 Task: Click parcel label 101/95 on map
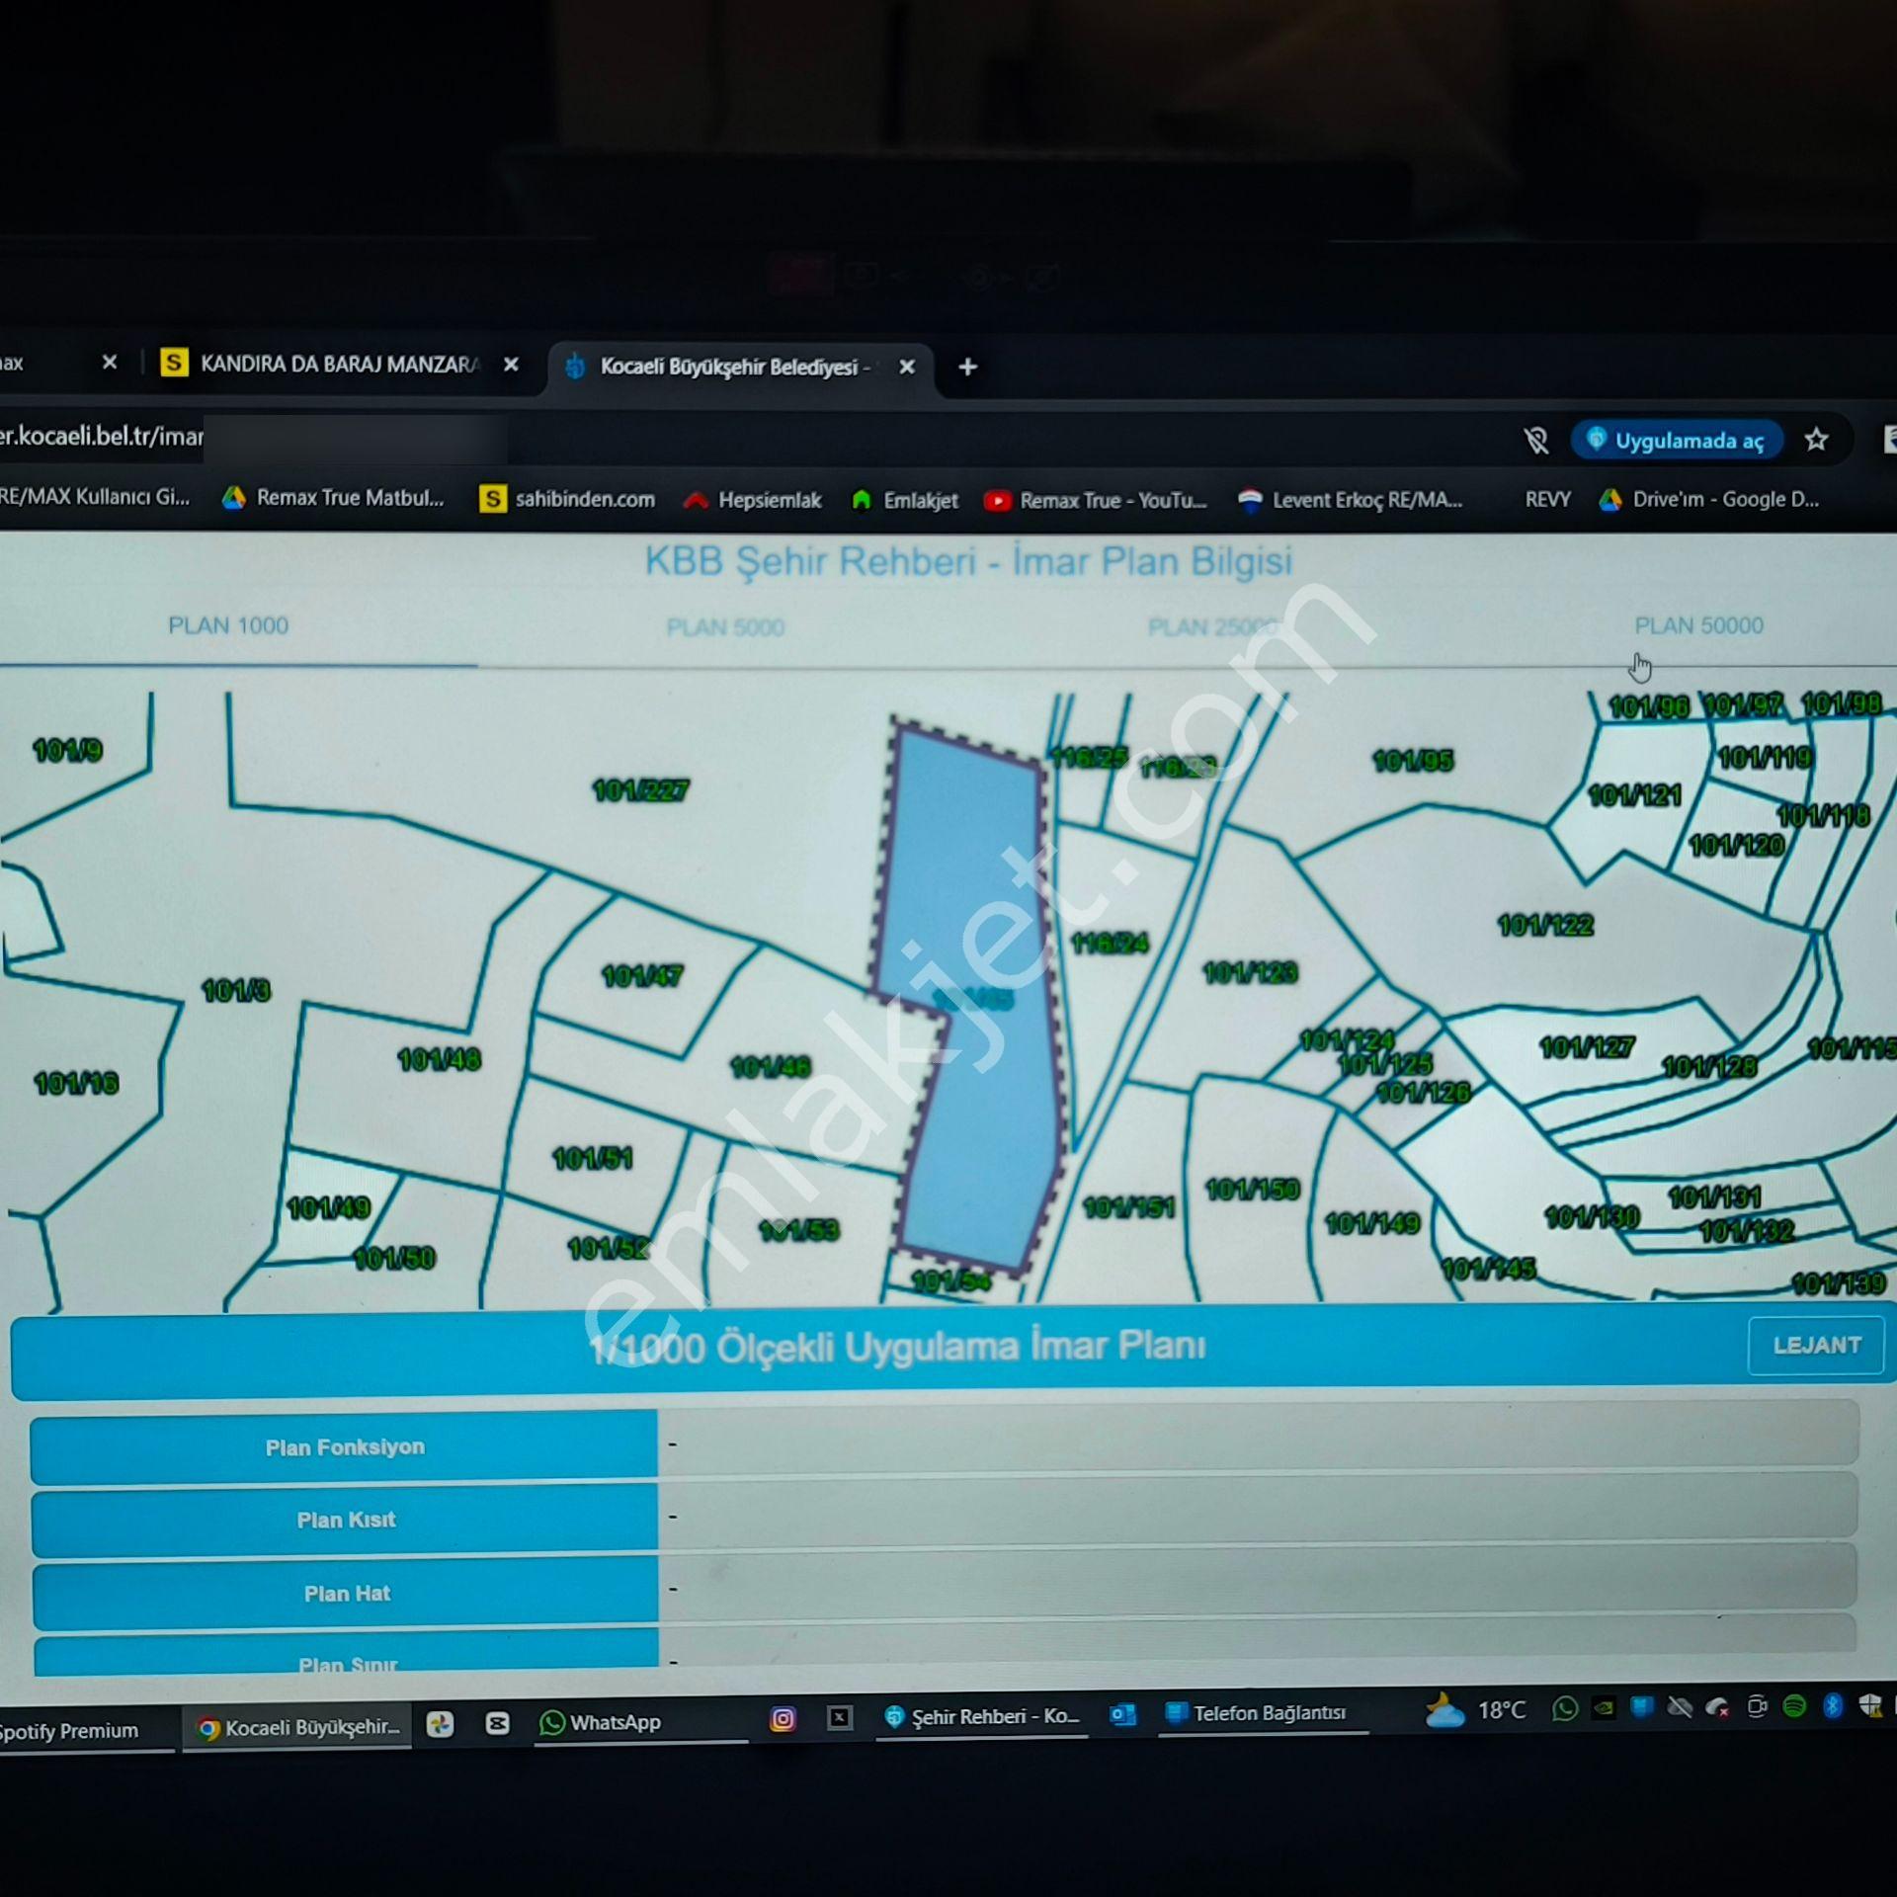pyautogui.click(x=1413, y=761)
